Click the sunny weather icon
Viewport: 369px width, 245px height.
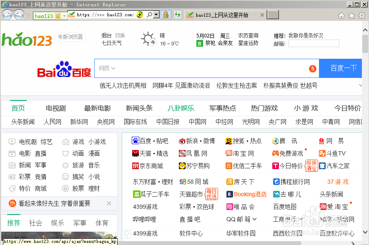tap(148, 39)
